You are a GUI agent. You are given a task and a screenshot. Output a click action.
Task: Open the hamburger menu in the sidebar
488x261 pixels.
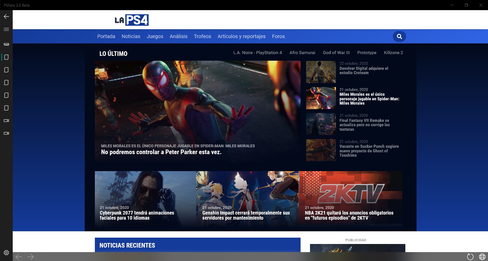[6, 29]
